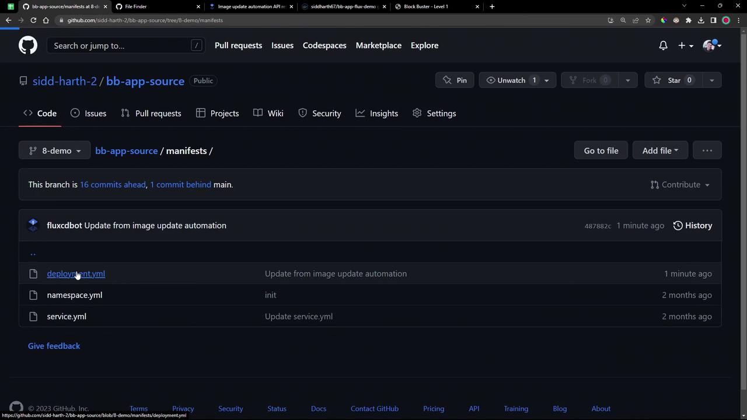Open the three-dots more options button

tap(707, 150)
